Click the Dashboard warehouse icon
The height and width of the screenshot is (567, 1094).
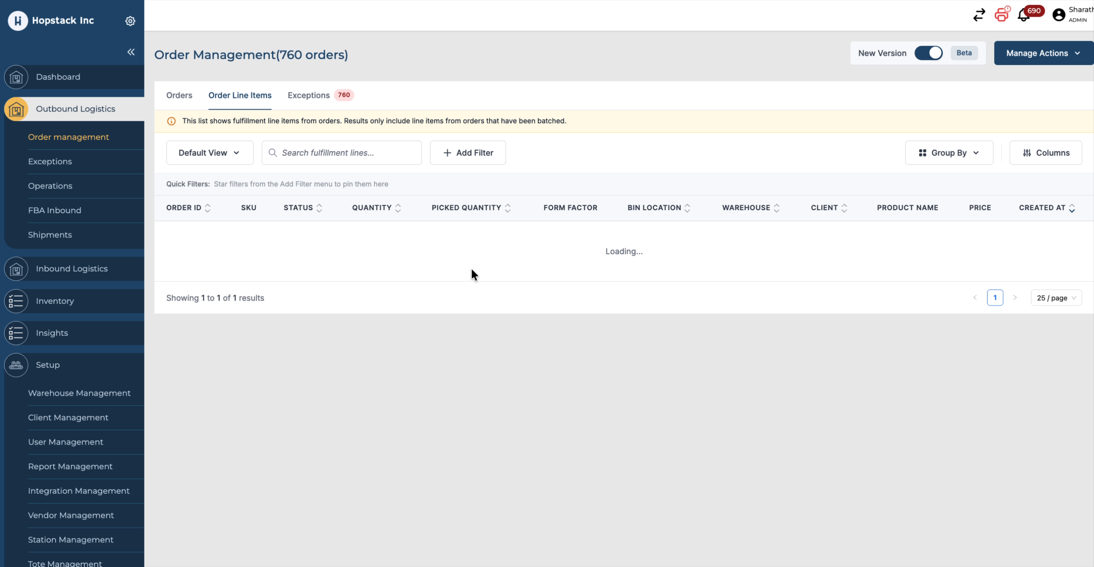click(16, 77)
